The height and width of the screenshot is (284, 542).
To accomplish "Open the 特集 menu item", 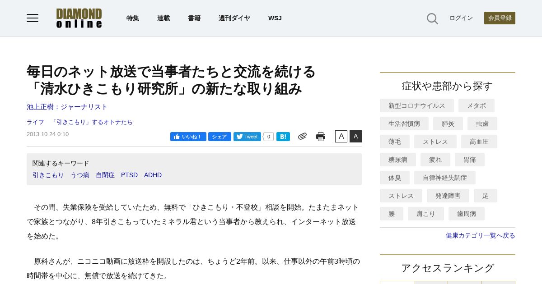I will coord(133,18).
